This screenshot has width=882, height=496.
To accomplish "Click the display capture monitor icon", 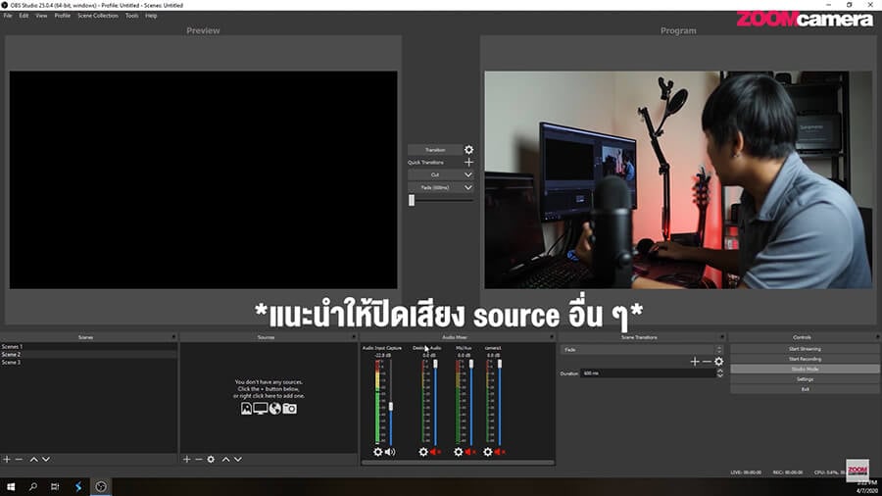I will tap(261, 409).
